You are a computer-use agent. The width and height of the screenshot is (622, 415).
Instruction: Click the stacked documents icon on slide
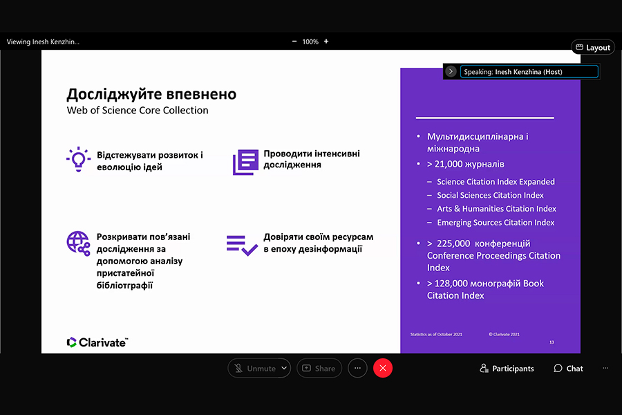coord(245,162)
